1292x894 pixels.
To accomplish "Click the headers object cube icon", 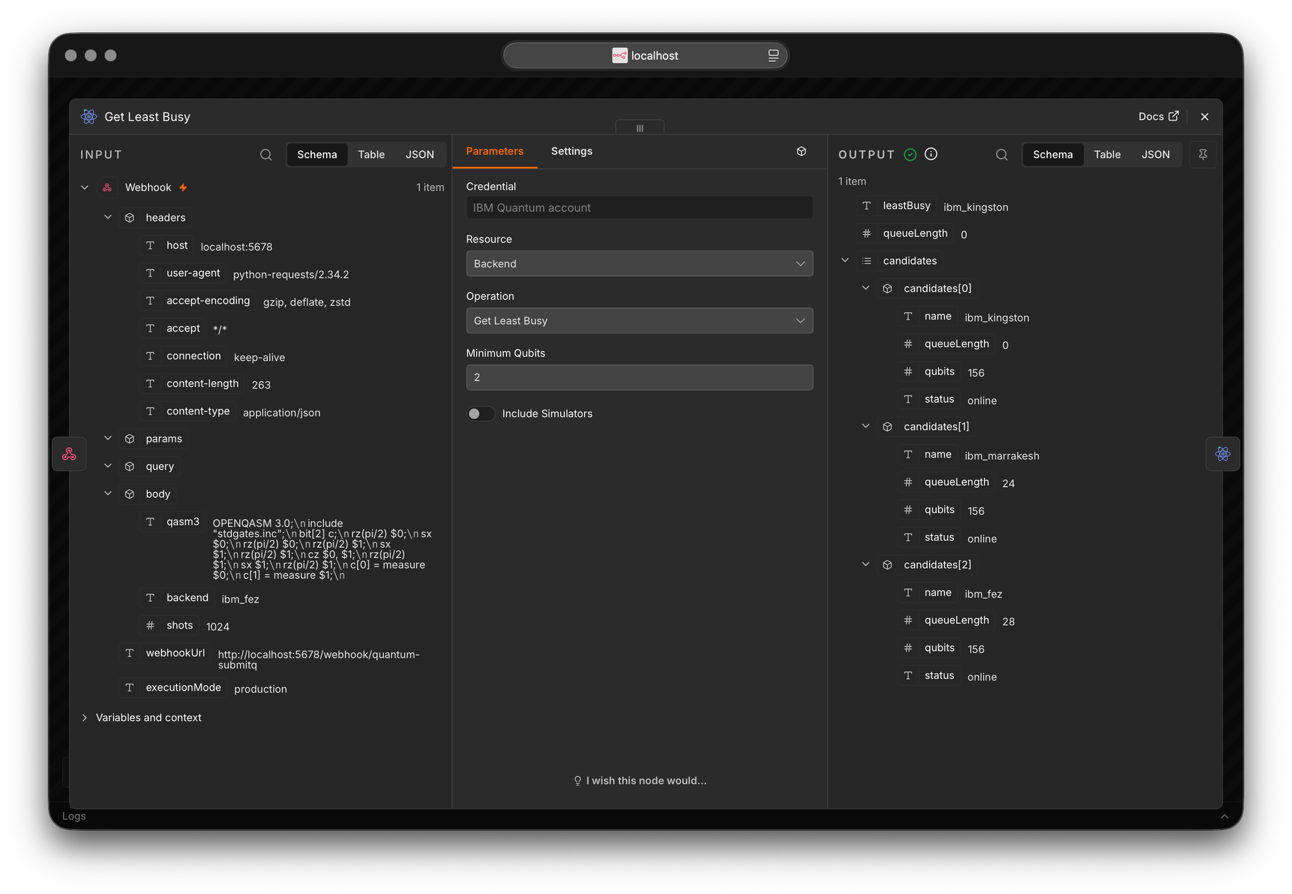I will coord(130,218).
